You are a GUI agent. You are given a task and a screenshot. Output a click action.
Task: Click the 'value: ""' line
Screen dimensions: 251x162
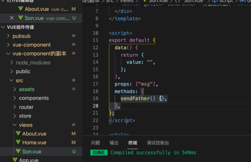pyautogui.click(x=141, y=62)
